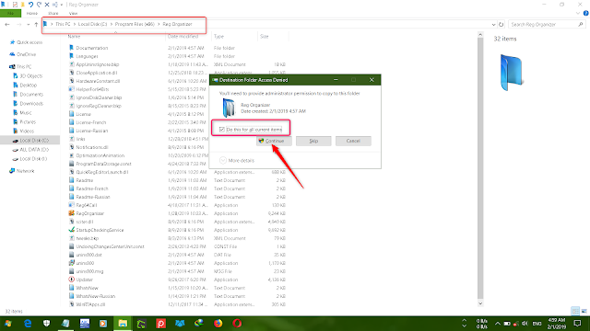The image size is (590, 331).
Task: Open the Share ribbon tab
Action: click(x=53, y=14)
